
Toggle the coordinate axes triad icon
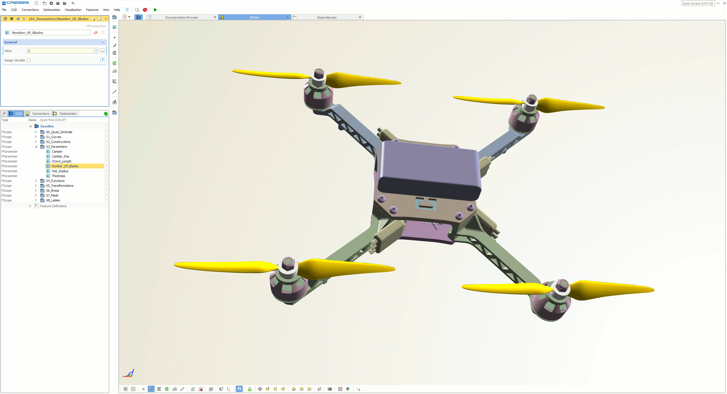click(229, 389)
